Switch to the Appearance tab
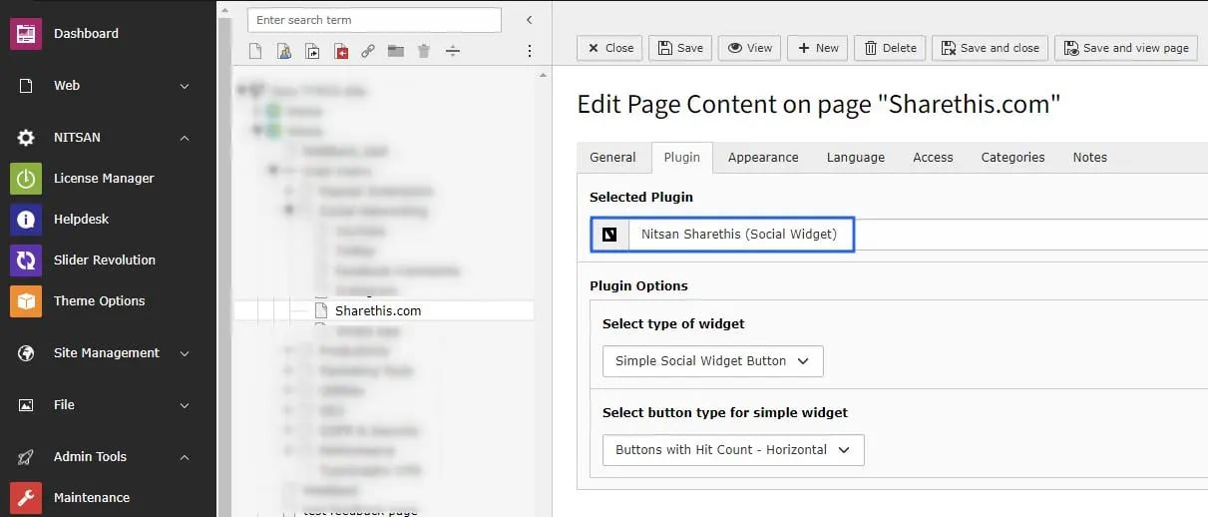This screenshot has height=517, width=1208. click(x=763, y=158)
